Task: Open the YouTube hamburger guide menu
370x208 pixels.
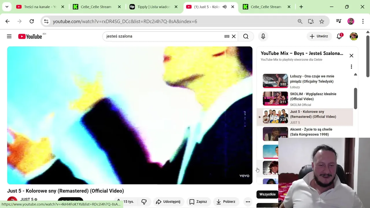Action: (9, 36)
